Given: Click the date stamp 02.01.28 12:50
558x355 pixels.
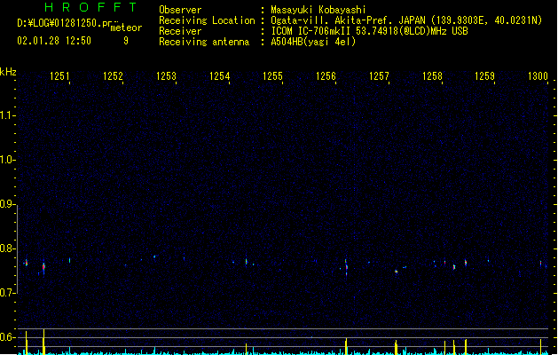Looking at the screenshot, I should 54,41.
